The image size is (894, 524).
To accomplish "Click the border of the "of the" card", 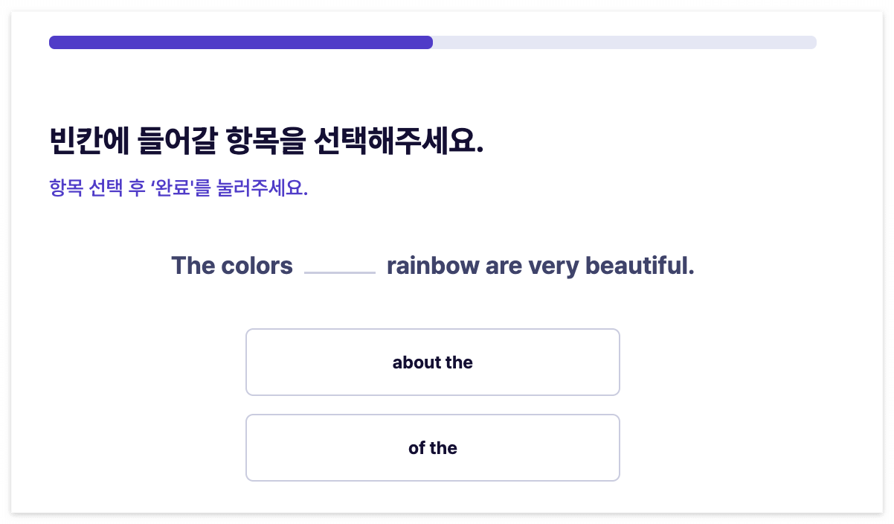I will (433, 415).
